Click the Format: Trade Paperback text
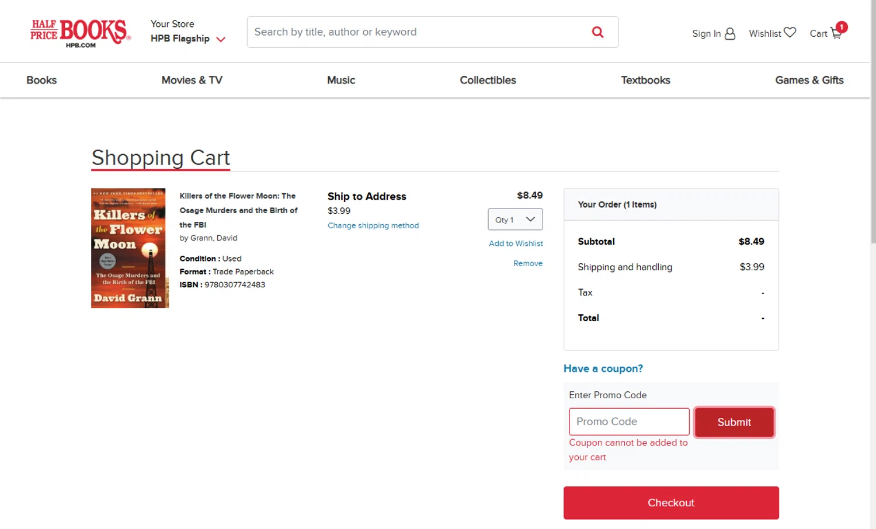The height and width of the screenshot is (529, 876). (x=226, y=272)
